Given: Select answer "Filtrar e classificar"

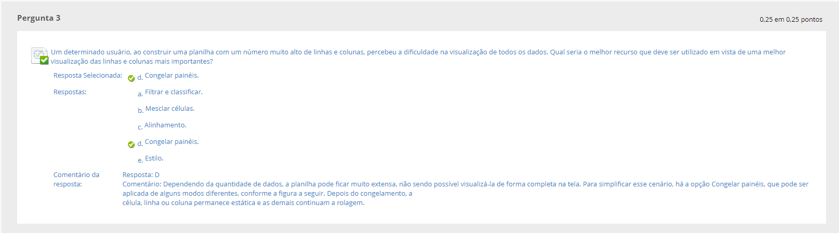Looking at the screenshot, I should click(x=173, y=92).
